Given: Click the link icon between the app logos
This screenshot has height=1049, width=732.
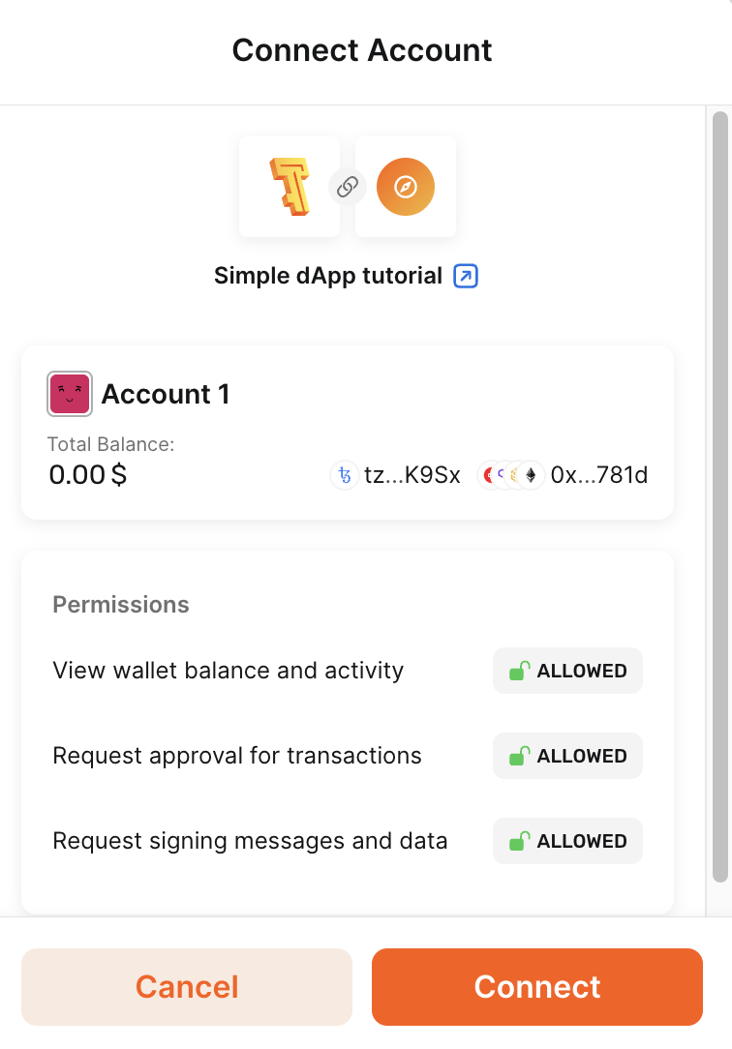Looking at the screenshot, I should (x=347, y=186).
